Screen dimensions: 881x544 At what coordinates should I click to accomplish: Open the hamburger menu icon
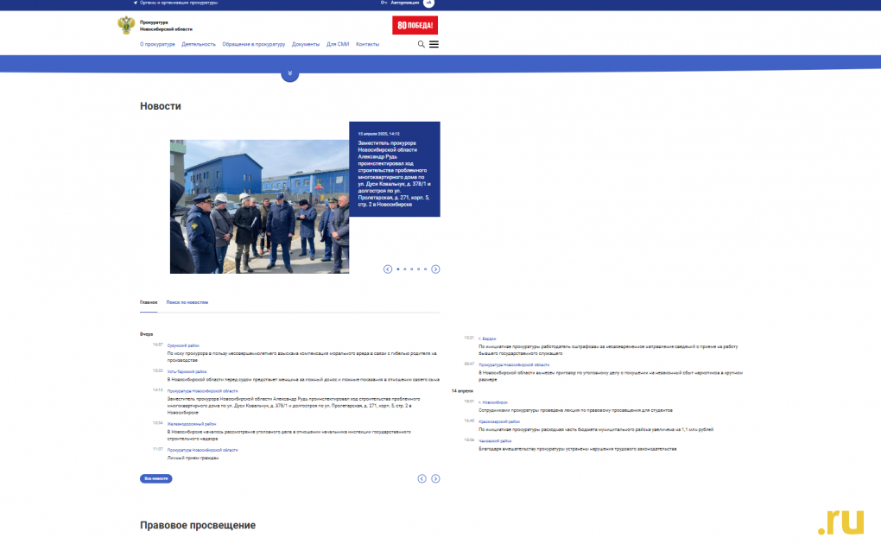pyautogui.click(x=434, y=44)
